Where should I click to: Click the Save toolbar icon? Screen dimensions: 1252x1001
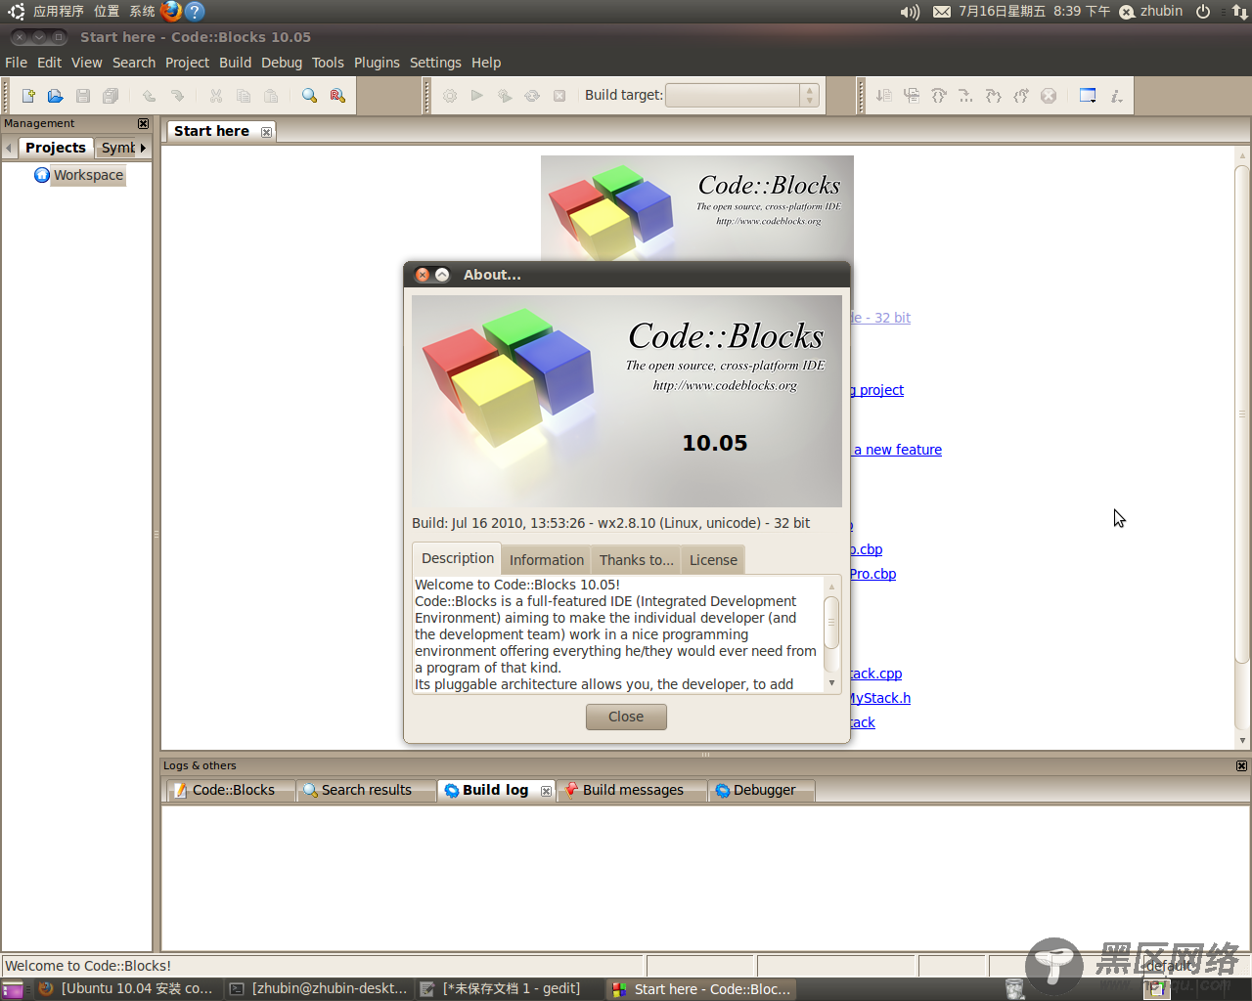click(83, 96)
